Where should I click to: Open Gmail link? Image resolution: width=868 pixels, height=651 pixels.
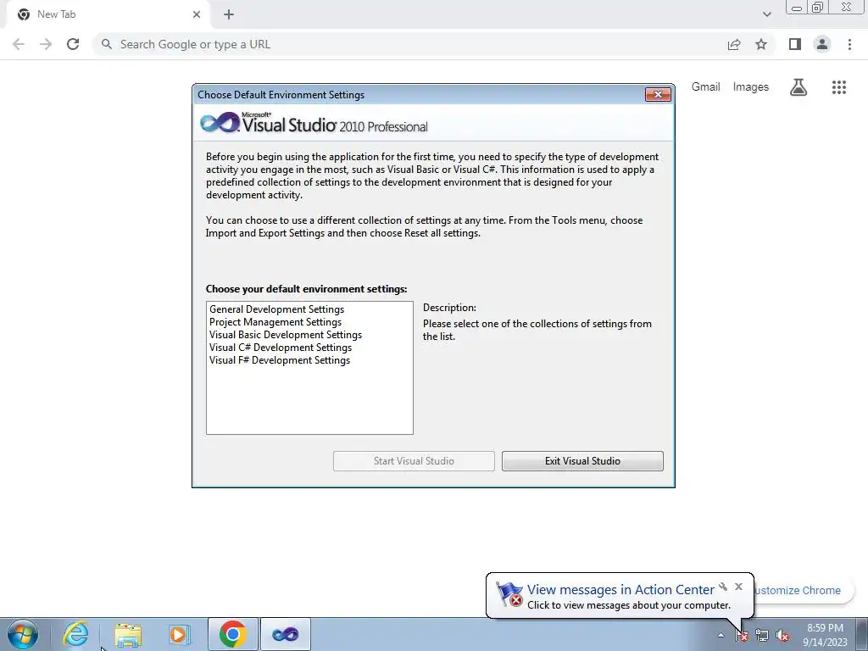tap(706, 87)
